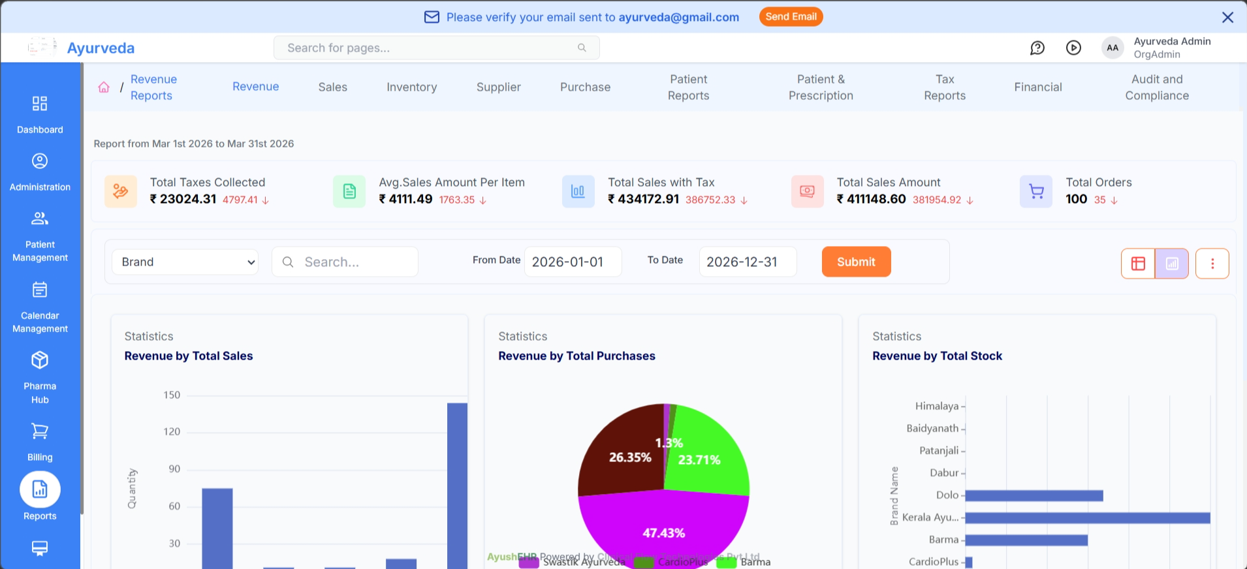
Task: Click the Send Email button
Action: point(791,17)
